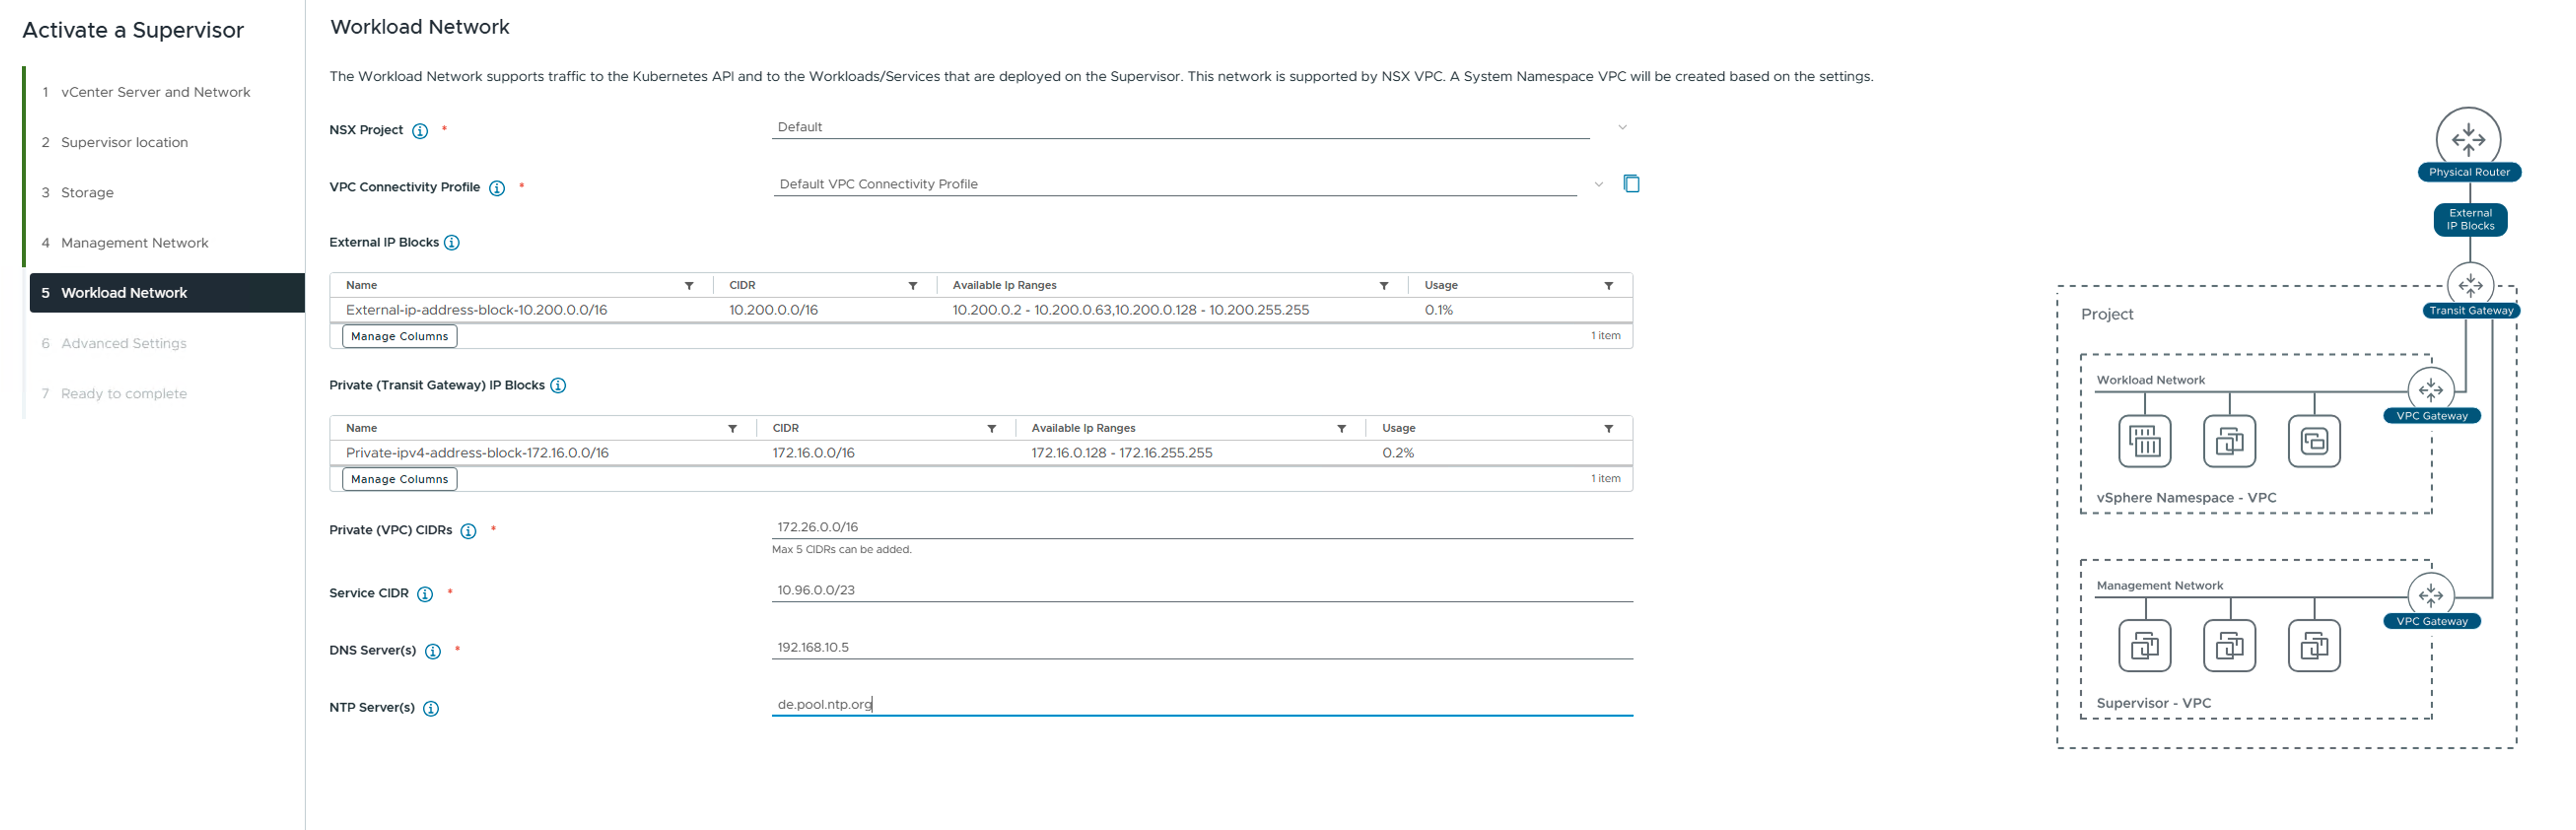The height and width of the screenshot is (830, 2576).
Task: Filter External IP Blocks by CIDR column
Action: [913, 286]
